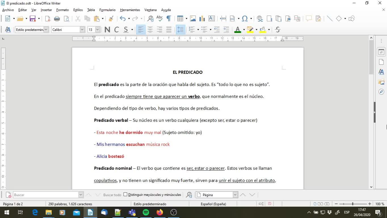This screenshot has width=387, height=218.
Task: Click the zoom slider in status bar
Action: click(352, 204)
